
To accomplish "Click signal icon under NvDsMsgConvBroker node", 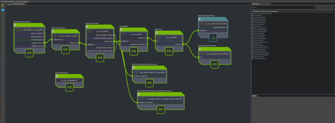I will pos(215,64).
